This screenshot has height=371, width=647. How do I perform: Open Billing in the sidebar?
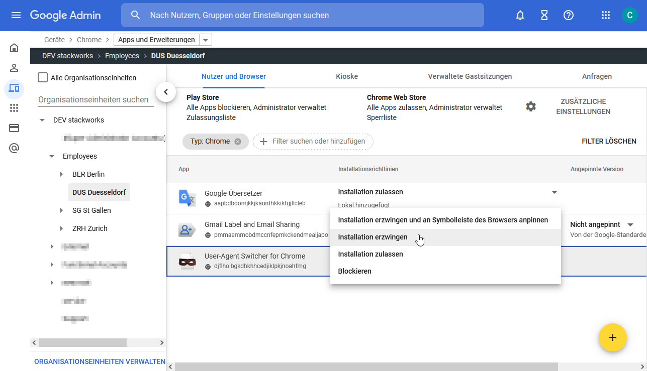tap(14, 128)
